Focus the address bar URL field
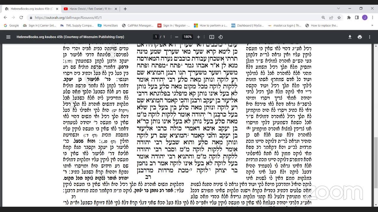 (x=177, y=18)
